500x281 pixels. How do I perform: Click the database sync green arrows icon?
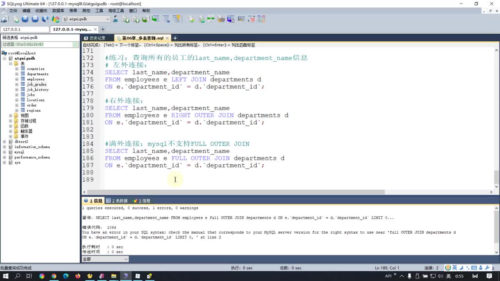(211, 19)
